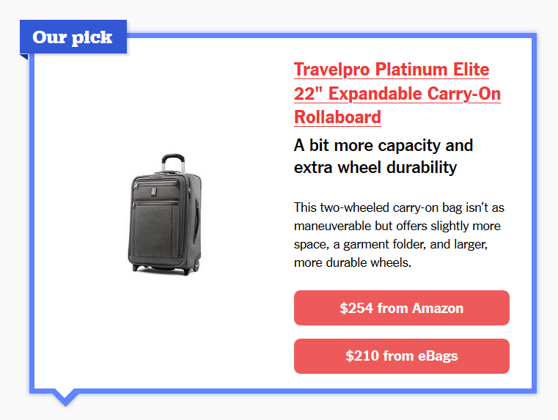Open the Travelpro Platinum Elite product link
This screenshot has height=420, width=558.
397,93
